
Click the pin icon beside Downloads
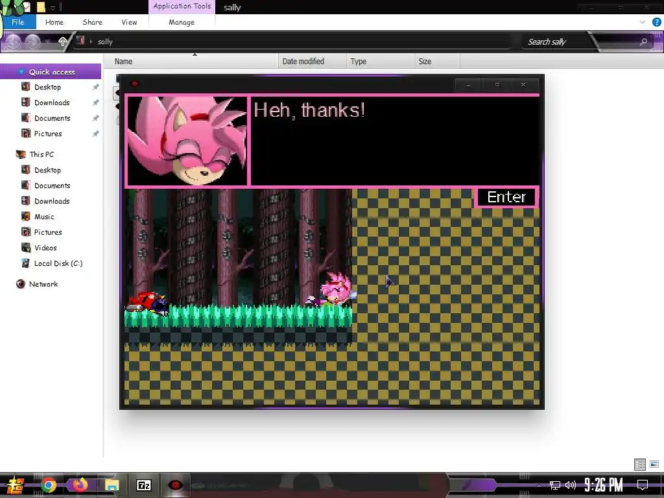point(96,102)
